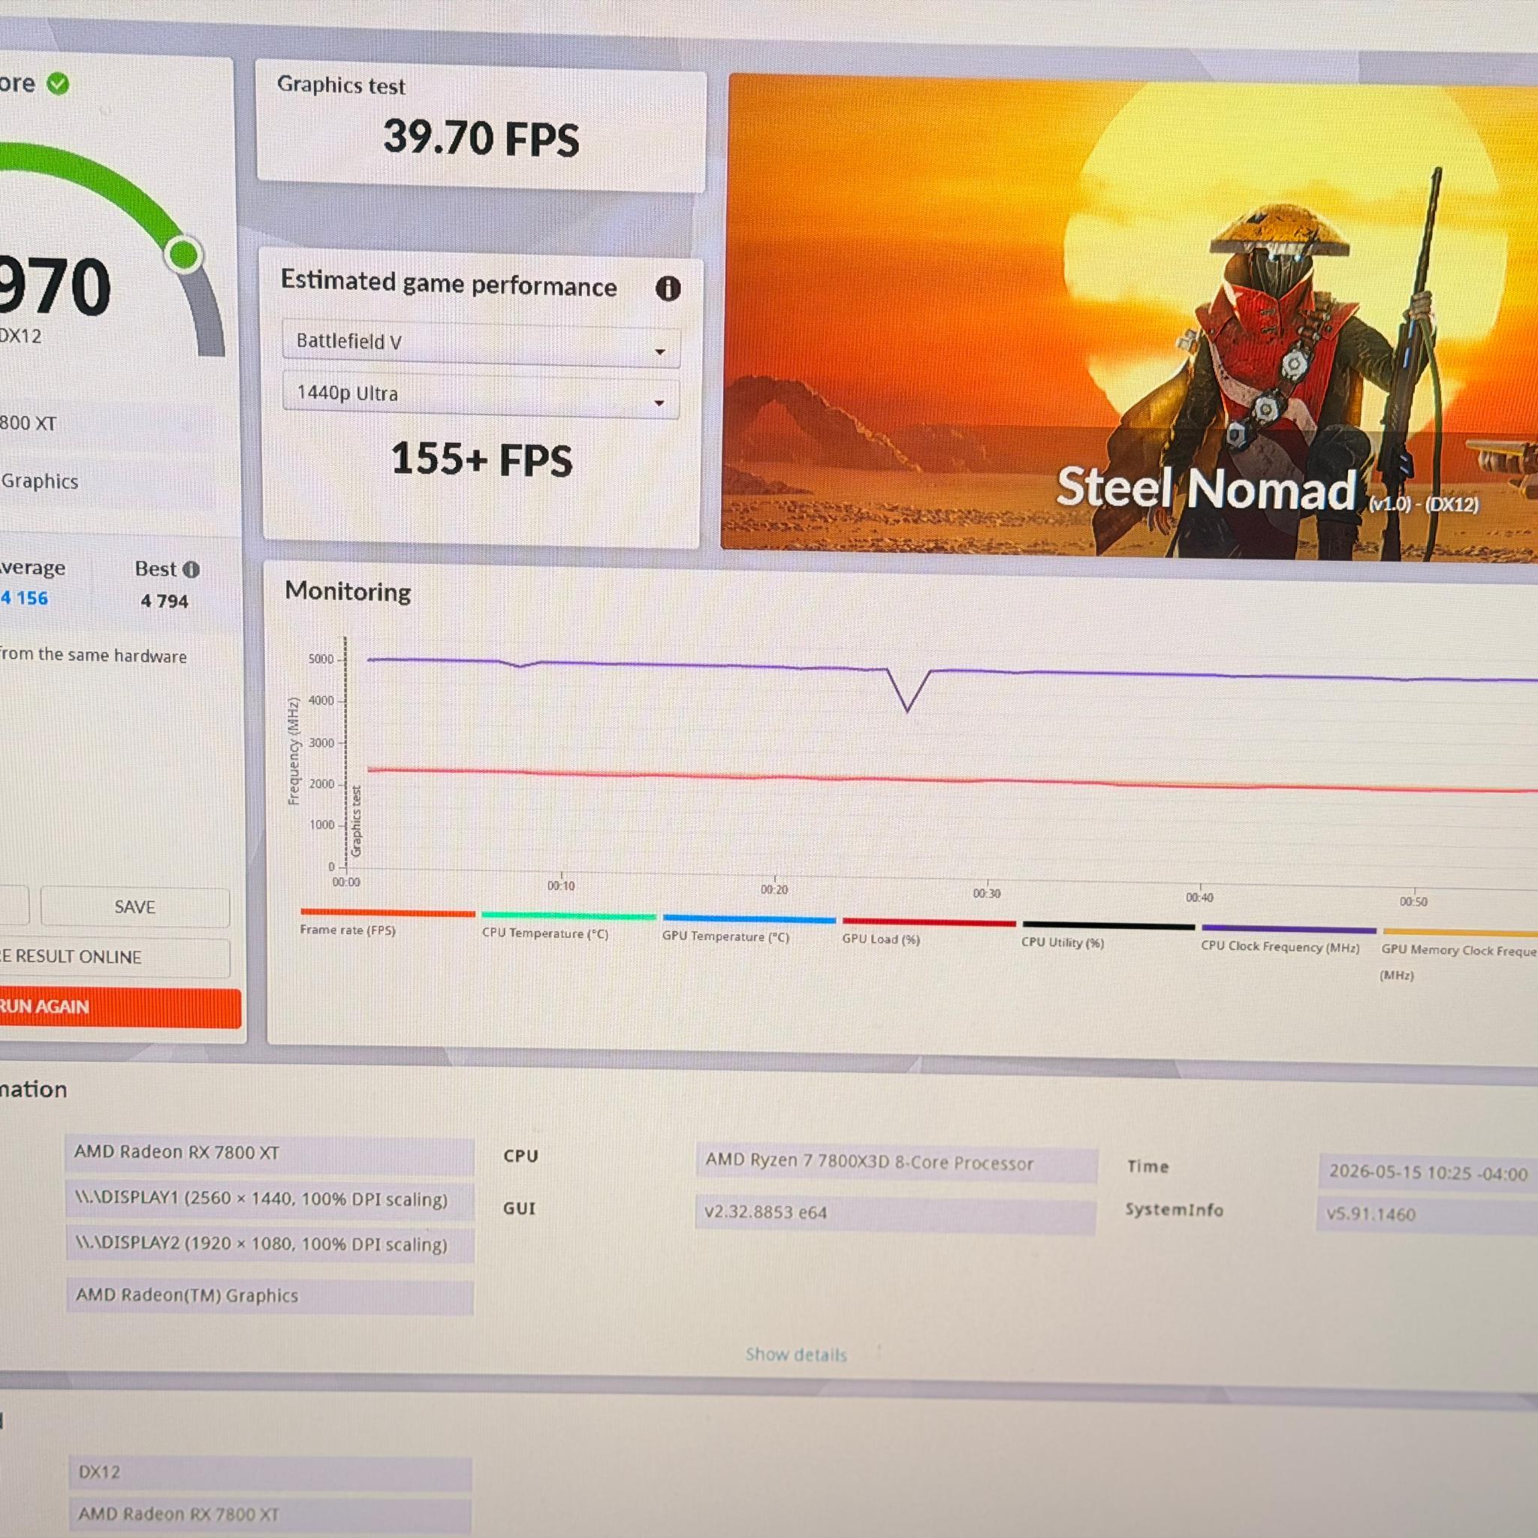Toggle the Frame rate (FPS) legend item
Image resolution: width=1538 pixels, height=1538 pixels.
pyautogui.click(x=388, y=922)
